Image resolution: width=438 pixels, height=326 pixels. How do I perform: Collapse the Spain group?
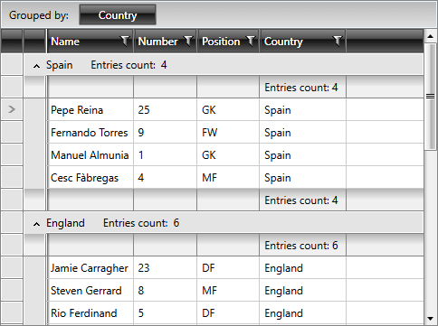(x=36, y=66)
